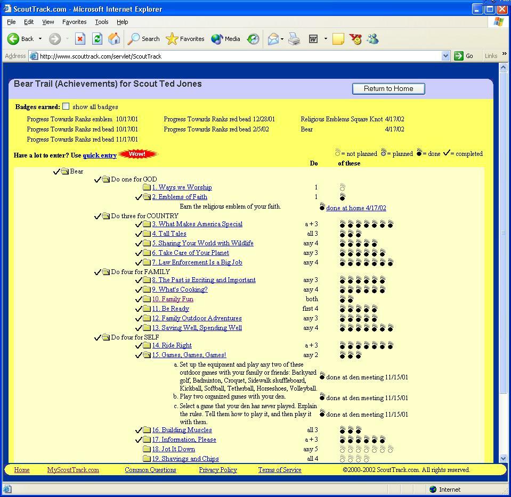
Task: Open the Media toolbar button
Action: [225, 39]
